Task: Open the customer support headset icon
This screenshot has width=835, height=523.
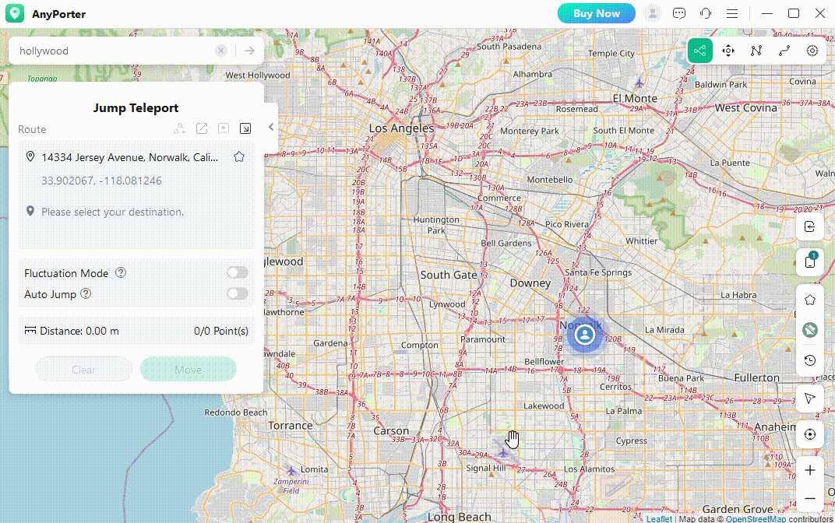Action: point(706,13)
